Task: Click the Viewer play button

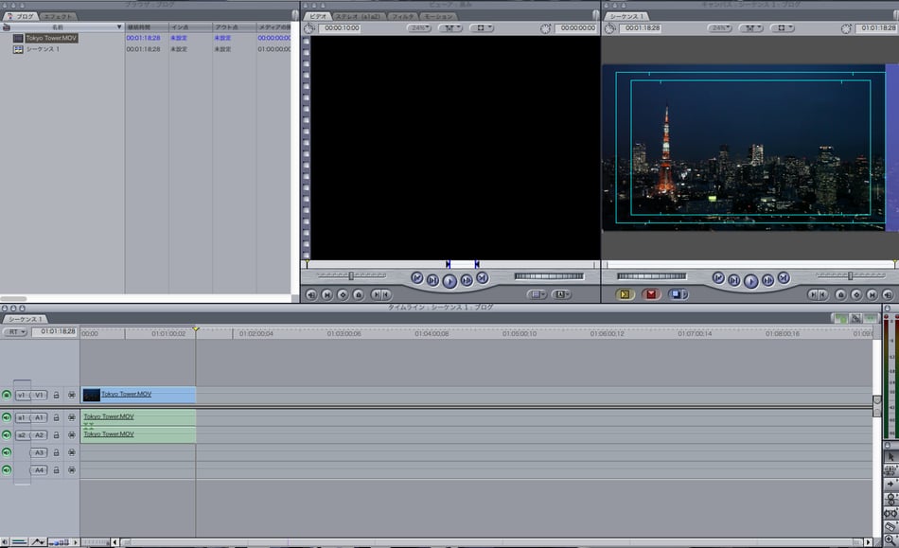Action: (x=449, y=280)
